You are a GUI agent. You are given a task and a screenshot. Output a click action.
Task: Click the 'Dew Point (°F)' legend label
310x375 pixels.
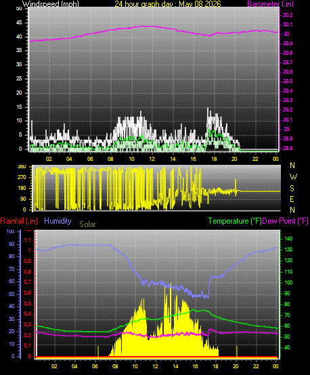tap(285, 221)
